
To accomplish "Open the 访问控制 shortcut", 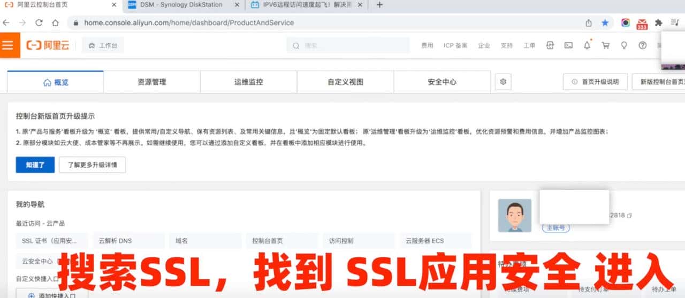I will [x=359, y=241].
